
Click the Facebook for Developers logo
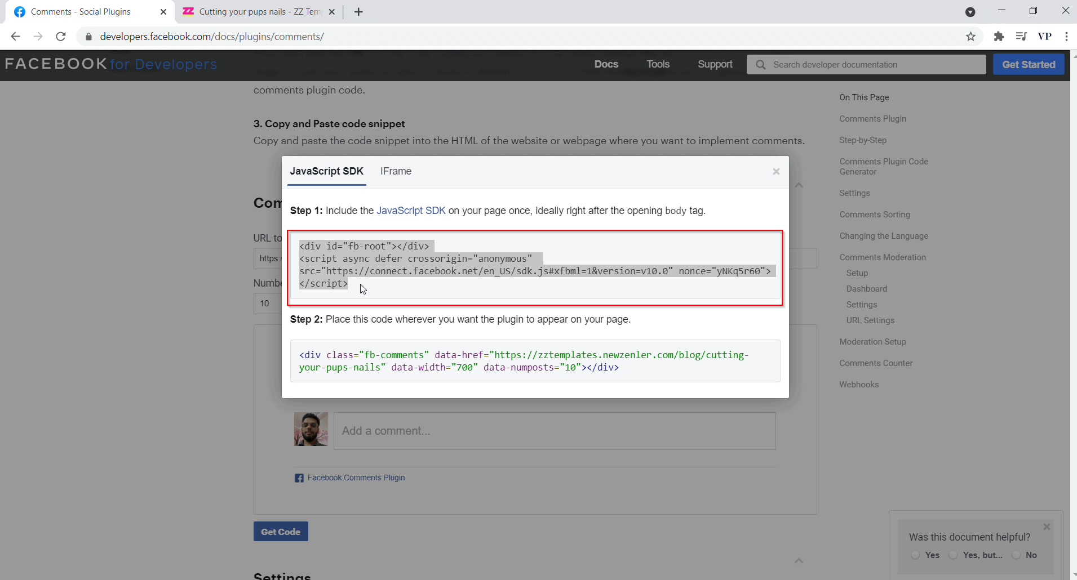coord(110,64)
